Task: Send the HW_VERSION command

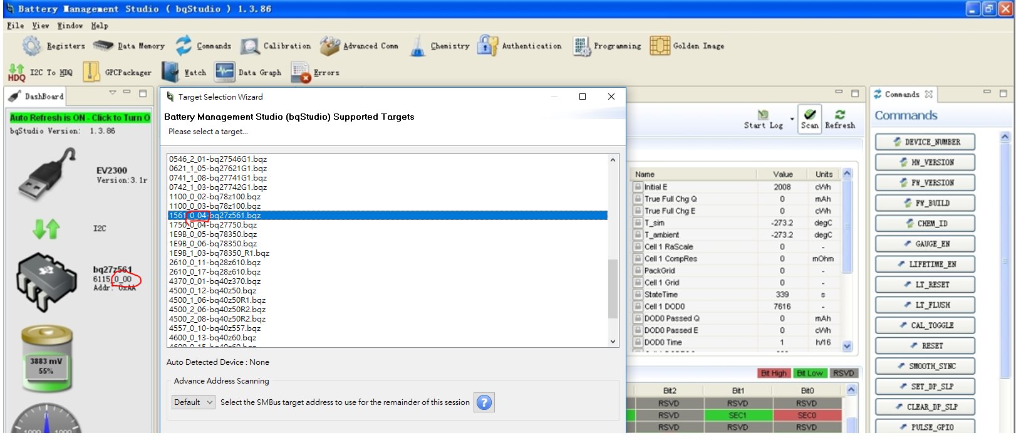Action: 925,162
